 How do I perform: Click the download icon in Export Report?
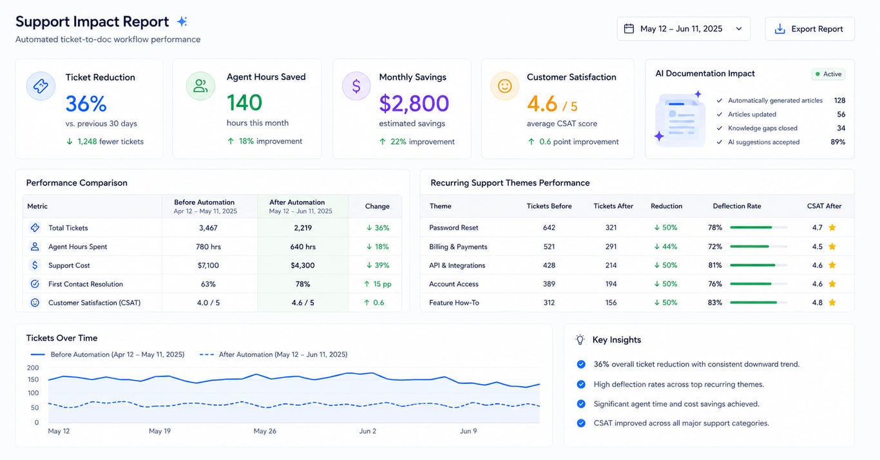[780, 29]
